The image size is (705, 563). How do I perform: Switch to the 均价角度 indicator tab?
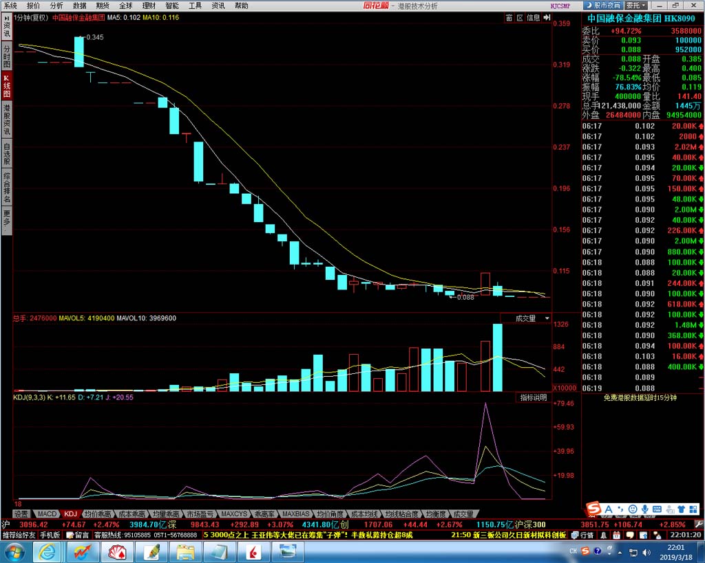330,514
